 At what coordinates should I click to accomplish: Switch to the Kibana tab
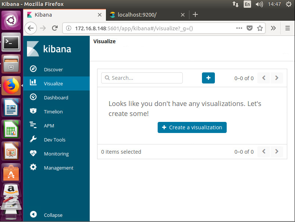(x=65, y=15)
